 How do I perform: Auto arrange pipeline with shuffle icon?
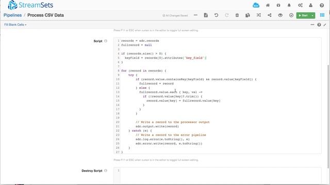click(259, 15)
